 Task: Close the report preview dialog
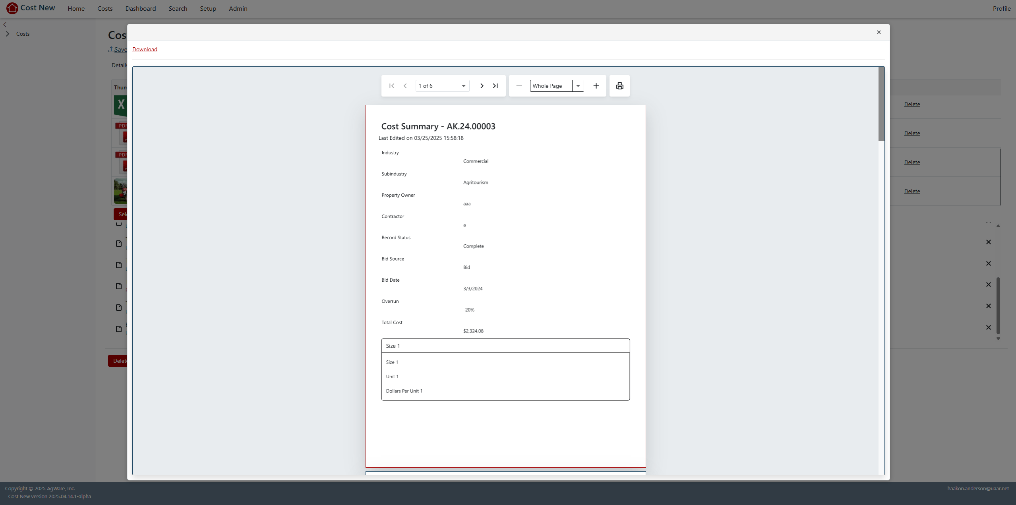[879, 32]
